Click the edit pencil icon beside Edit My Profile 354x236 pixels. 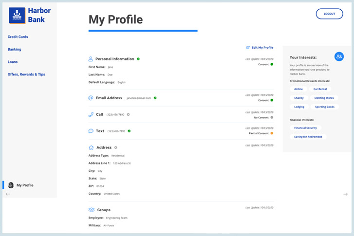pyautogui.click(x=248, y=48)
